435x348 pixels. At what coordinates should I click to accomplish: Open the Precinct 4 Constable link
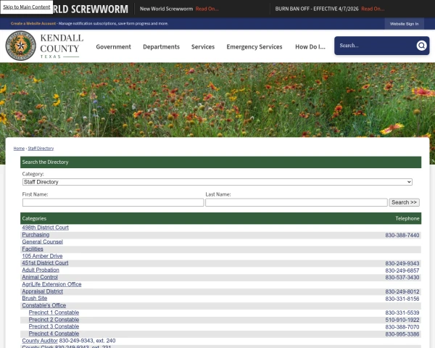tap(54, 333)
